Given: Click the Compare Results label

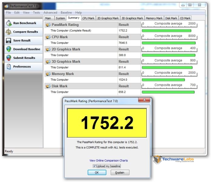Looking at the screenshot, I should pos(26,32).
